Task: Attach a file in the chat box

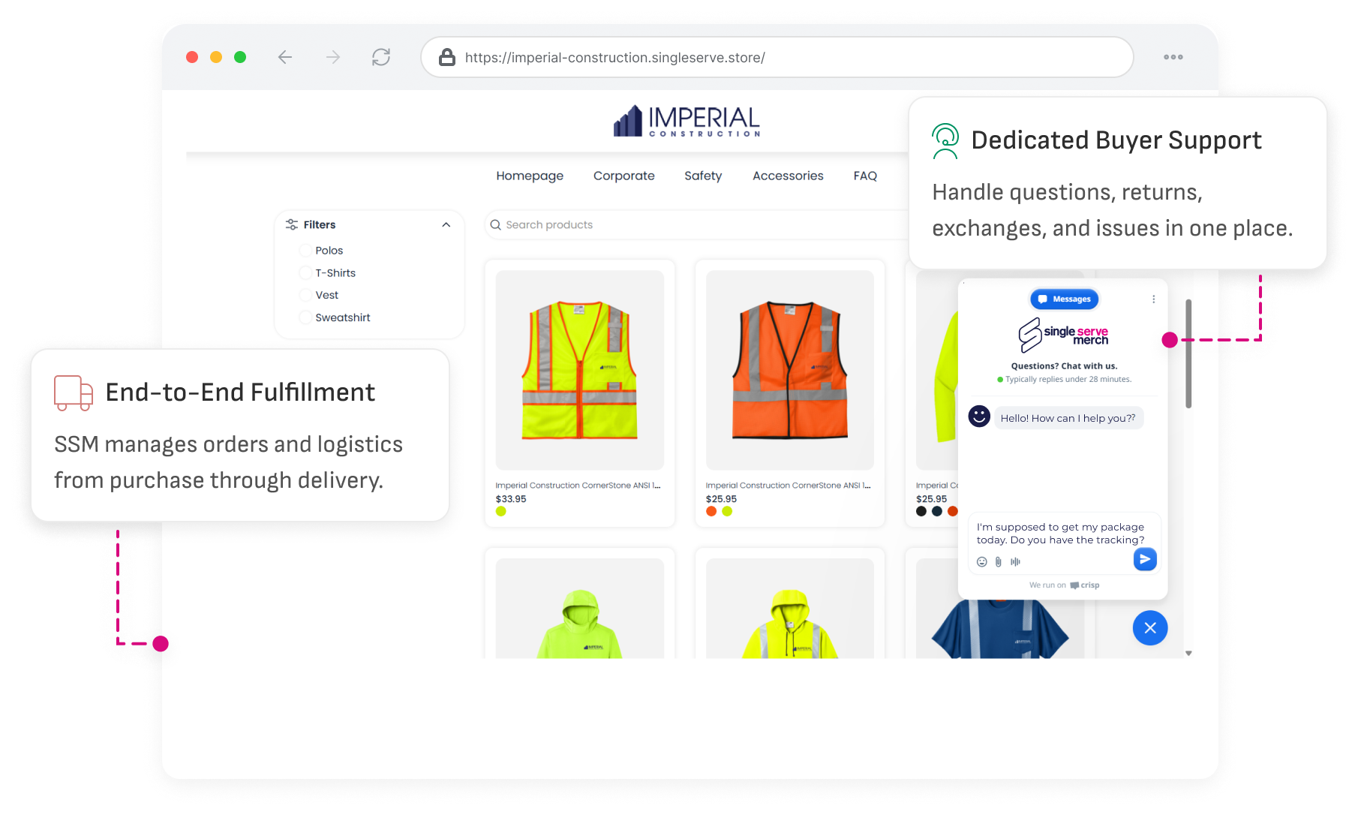Action: pos(999,561)
